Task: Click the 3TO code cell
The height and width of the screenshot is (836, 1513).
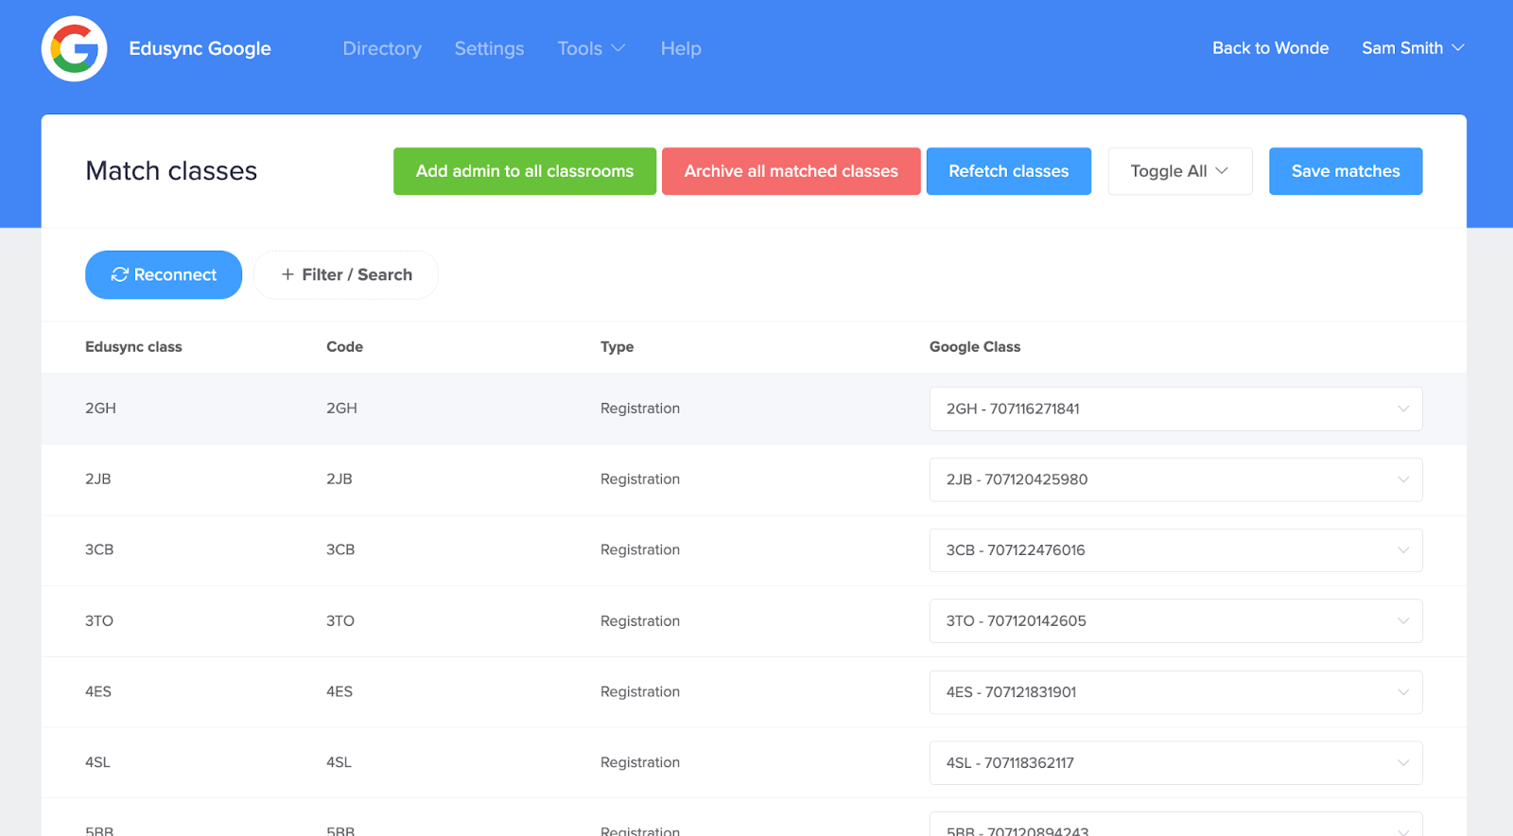Action: pyautogui.click(x=340, y=621)
